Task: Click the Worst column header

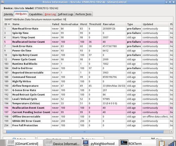Action: point(83,24)
